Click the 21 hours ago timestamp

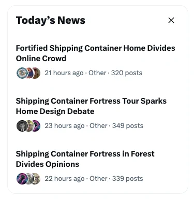click(x=64, y=73)
